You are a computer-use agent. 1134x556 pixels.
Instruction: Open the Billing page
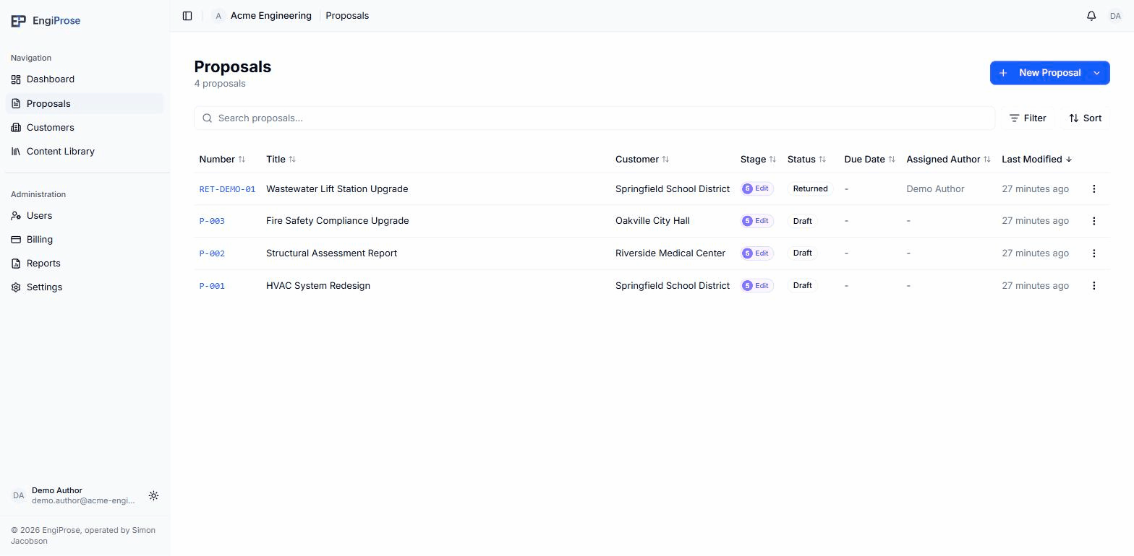pyautogui.click(x=85, y=239)
